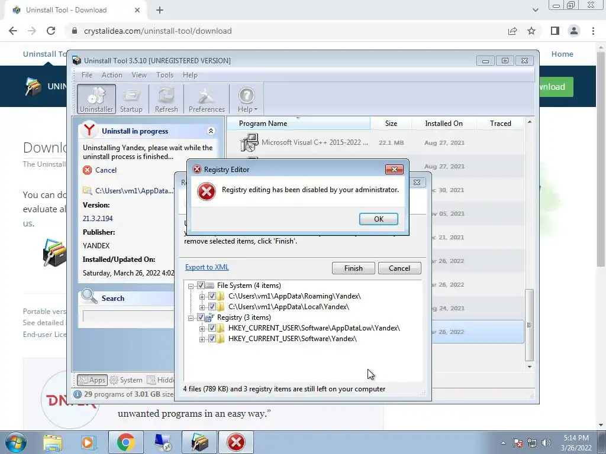Collapse the File System tree node

tap(191, 286)
